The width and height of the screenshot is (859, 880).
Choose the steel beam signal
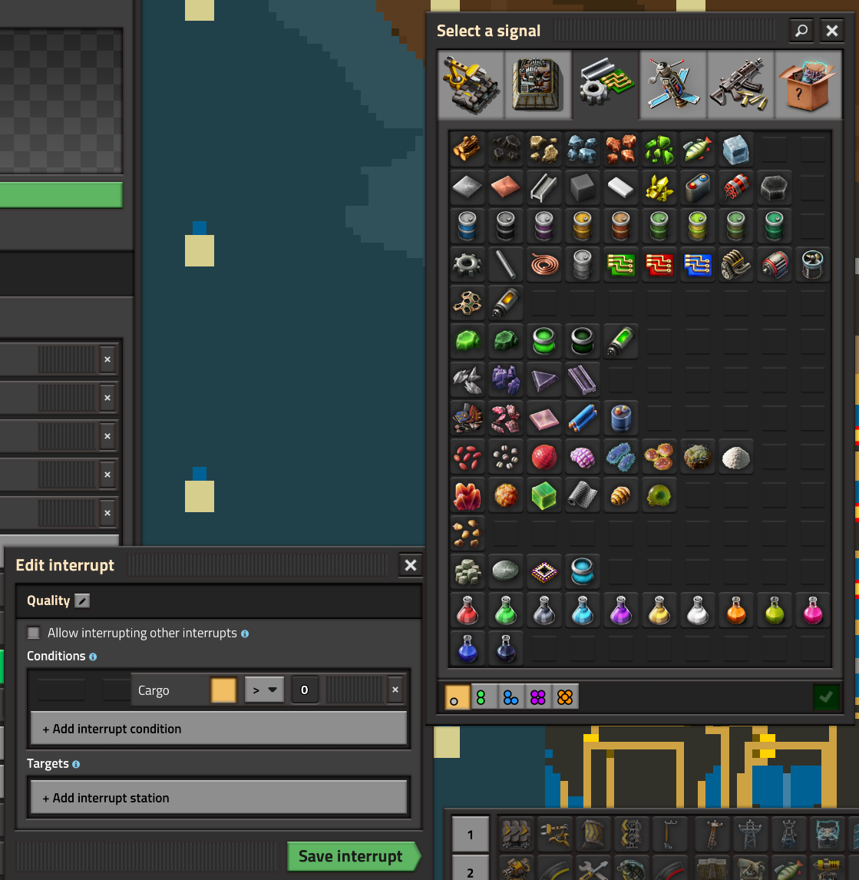543,187
